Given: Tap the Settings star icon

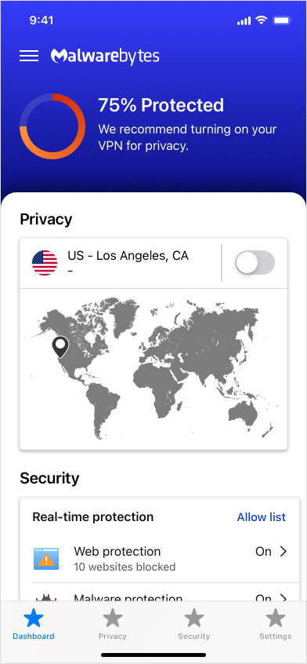Looking at the screenshot, I should [x=276, y=618].
